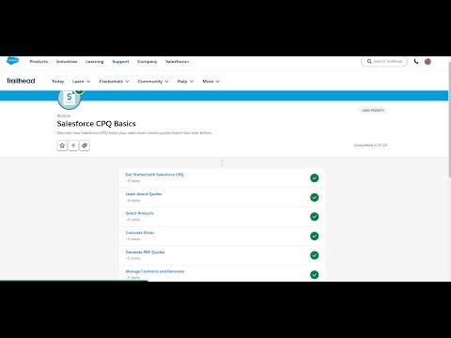Click the search magnifier icon
Image resolution: width=451 pixels, height=338 pixels.
(x=369, y=61)
